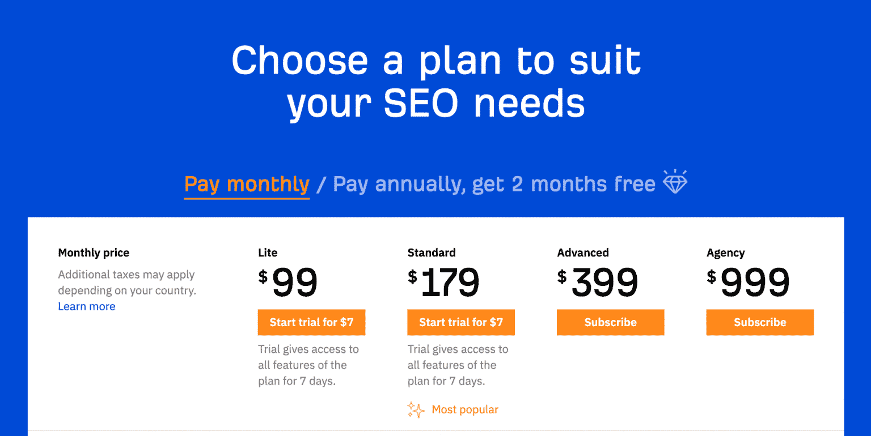Viewport: 871px width, 436px height.
Task: Click the Standard plan name
Action: click(432, 253)
